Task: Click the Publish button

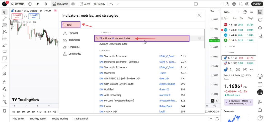Action: pyautogui.click(x=257, y=4)
